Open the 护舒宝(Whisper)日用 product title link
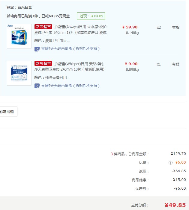Viewport: 189px width, 210px height. click(x=79, y=67)
